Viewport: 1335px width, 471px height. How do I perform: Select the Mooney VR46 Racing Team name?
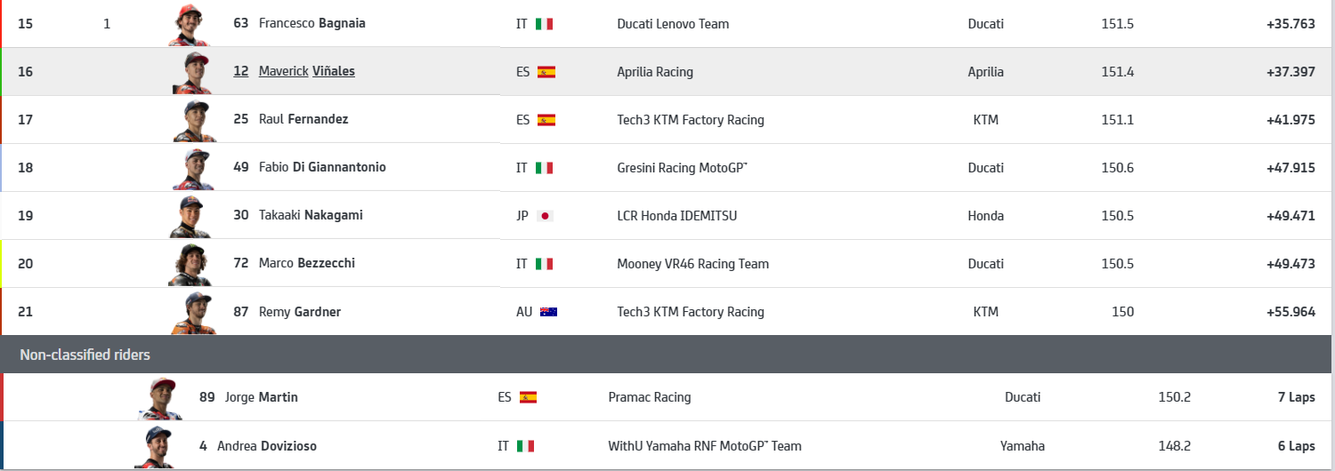pyautogui.click(x=692, y=264)
